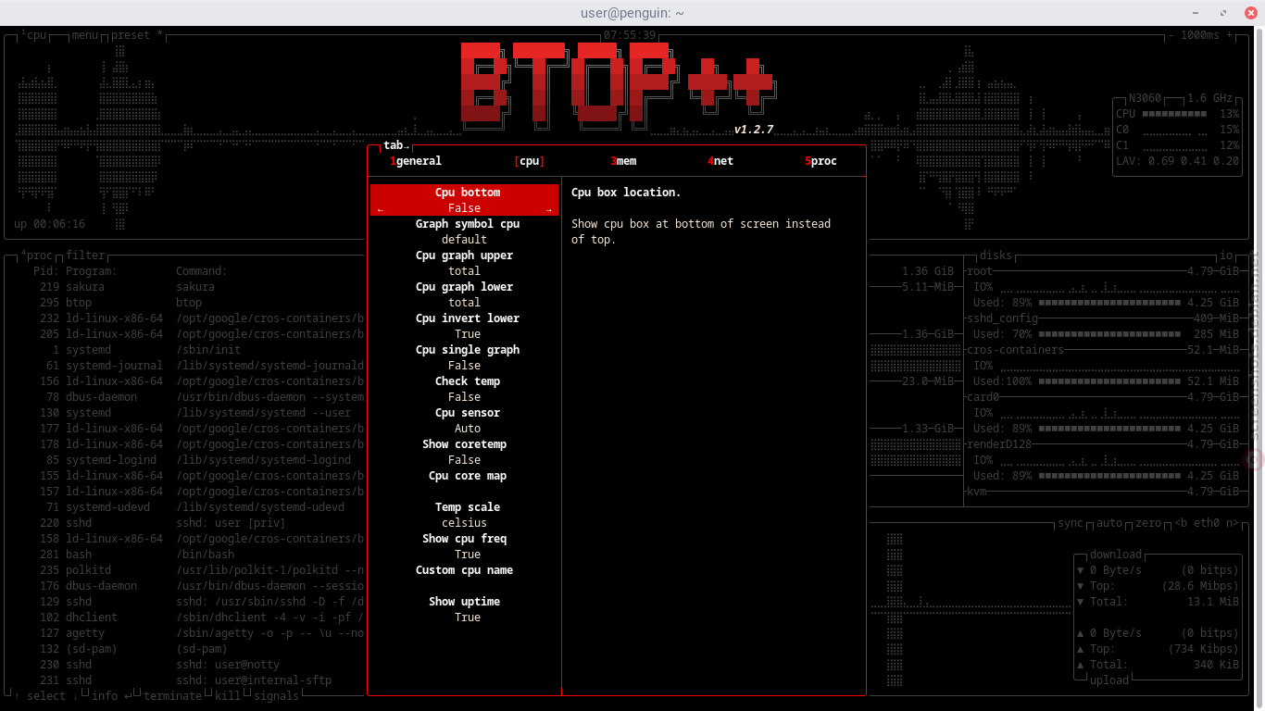Toggle Show coretemp setting

pyautogui.click(x=464, y=452)
